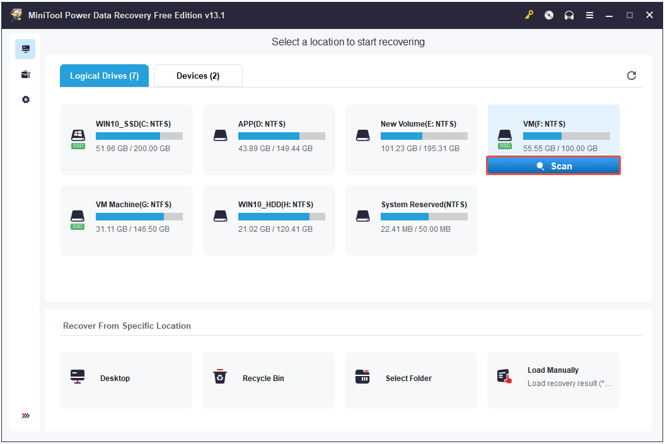Minimize the MiniTool window

tap(610, 15)
